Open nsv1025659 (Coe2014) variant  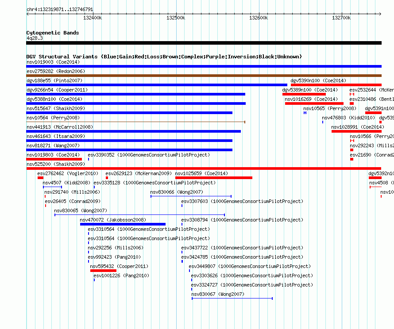(x=201, y=173)
